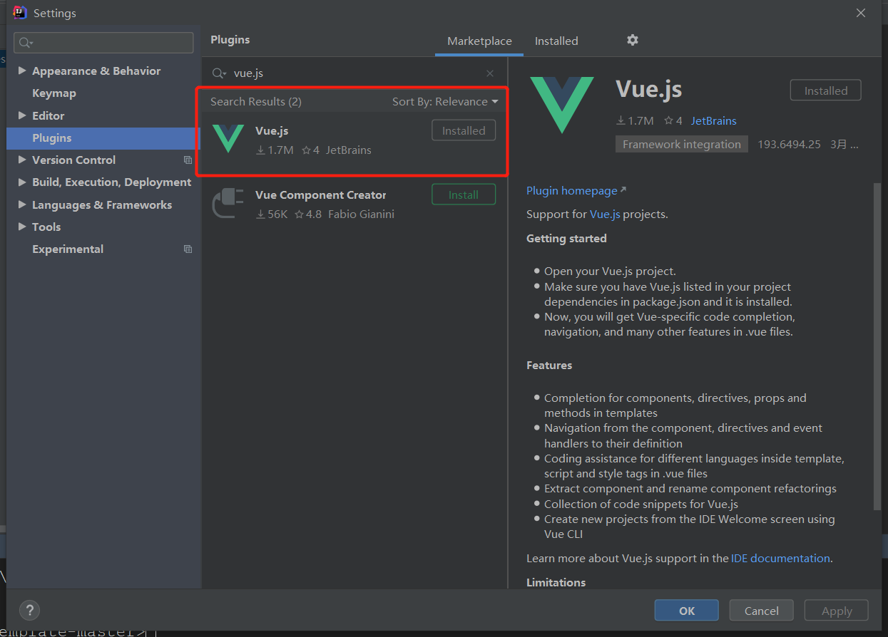Open the Plugin homepage link
Viewport: 888px width, 637px height.
[571, 190]
